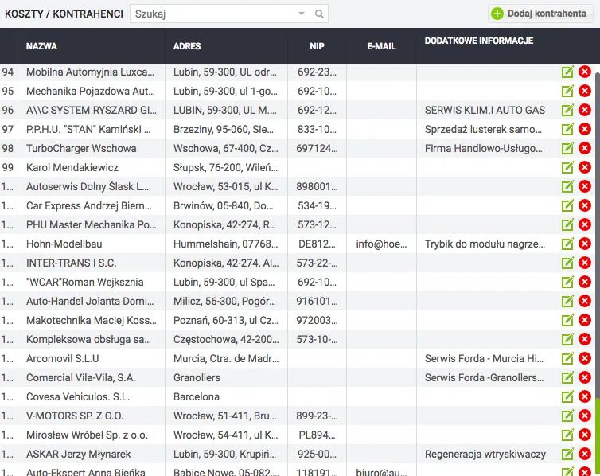This screenshot has width=600, height=476.
Task: Edit Kompleksowa obsługa sa entry
Action: click(x=567, y=339)
